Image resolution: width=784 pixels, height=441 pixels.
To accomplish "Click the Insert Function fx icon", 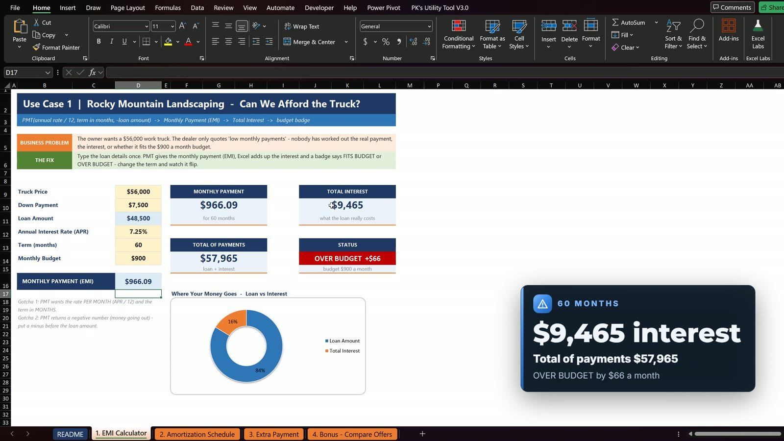I will (x=92, y=73).
